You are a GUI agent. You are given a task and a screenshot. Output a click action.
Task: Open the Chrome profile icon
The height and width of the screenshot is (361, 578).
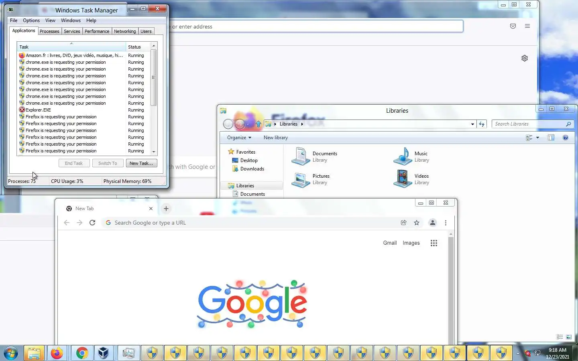(433, 223)
